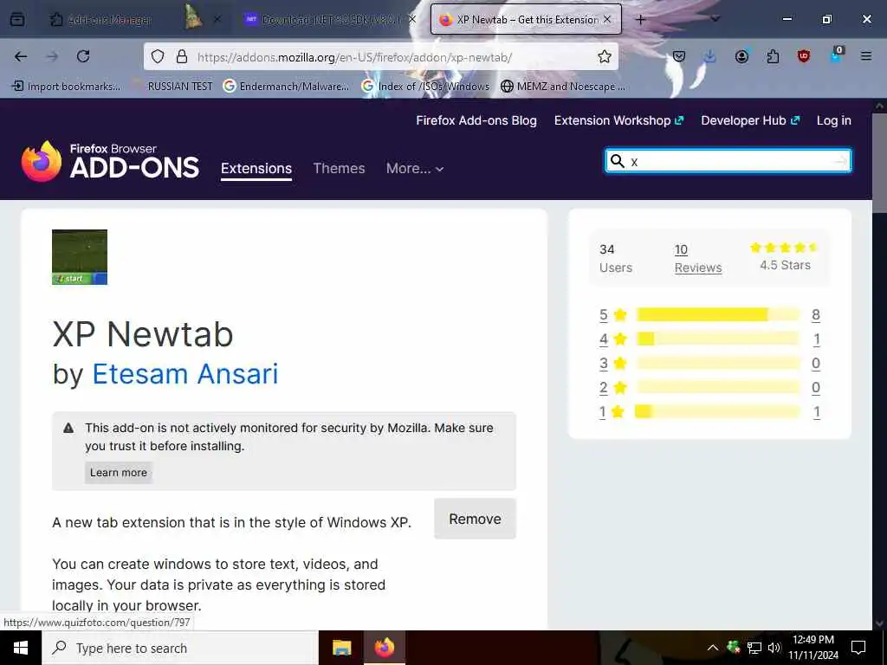Click the Remove button
Screen dimensions: 887x665
pyautogui.click(x=475, y=520)
